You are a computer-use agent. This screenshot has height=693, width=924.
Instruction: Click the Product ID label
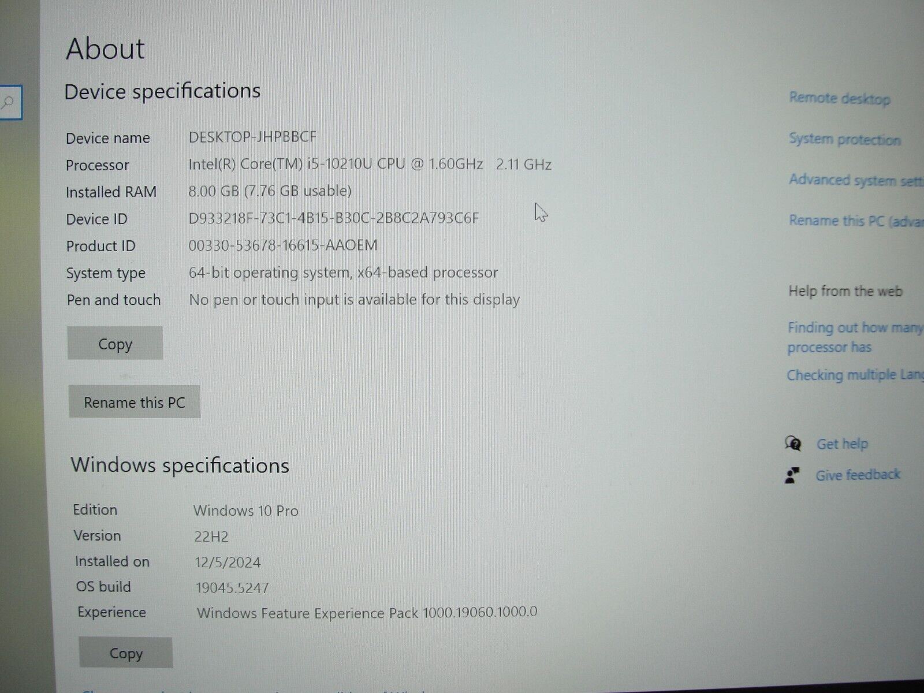pos(100,246)
